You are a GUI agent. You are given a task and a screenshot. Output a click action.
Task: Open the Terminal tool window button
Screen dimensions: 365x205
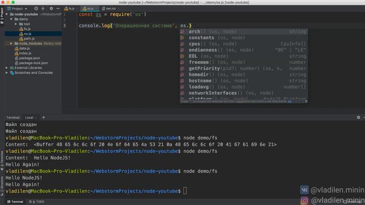15,202
